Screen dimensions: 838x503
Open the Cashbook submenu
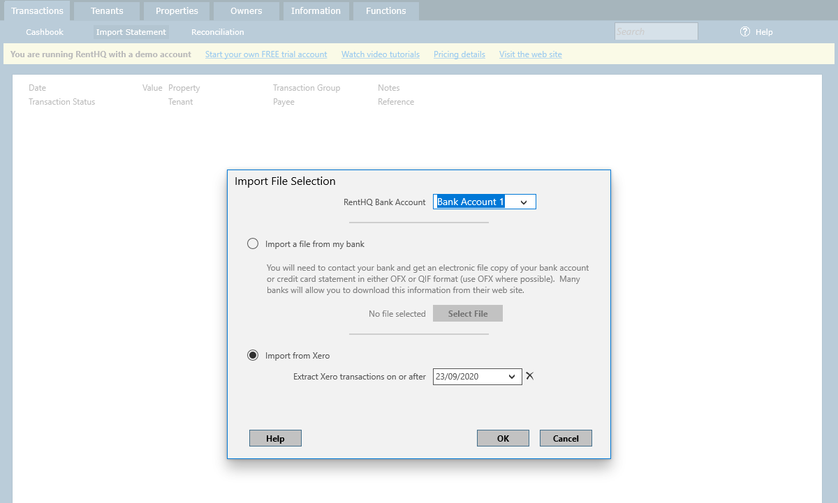click(x=45, y=32)
